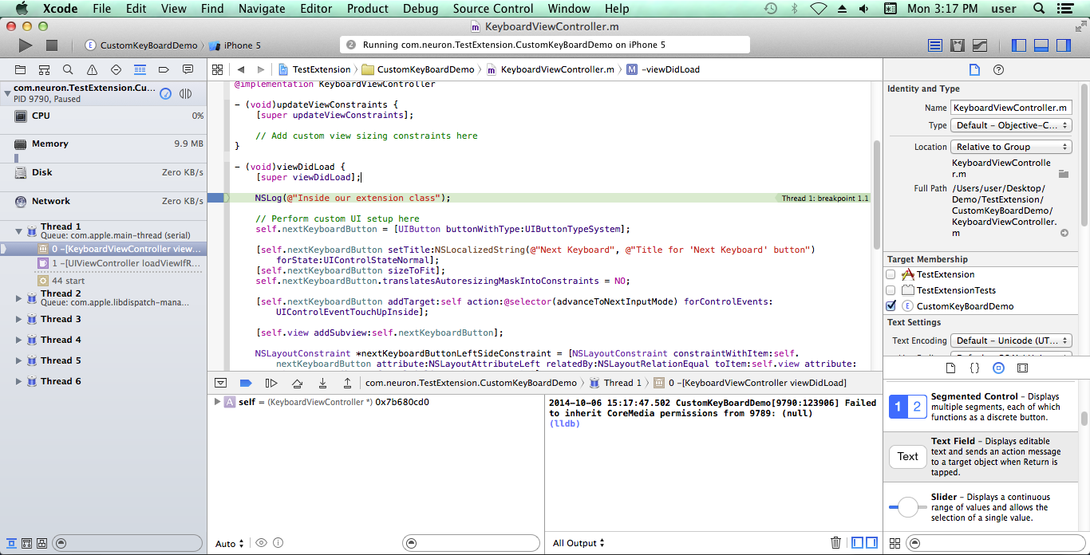Uncheck the CustomKeyBoardDemo target membership
Screen dimensions: 1090x555
pos(891,306)
